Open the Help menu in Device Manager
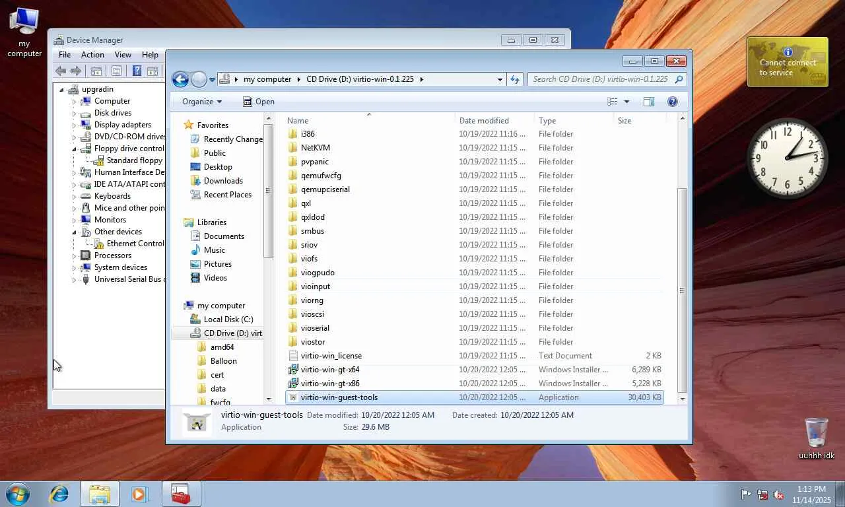The height and width of the screenshot is (507, 845). pyautogui.click(x=150, y=55)
